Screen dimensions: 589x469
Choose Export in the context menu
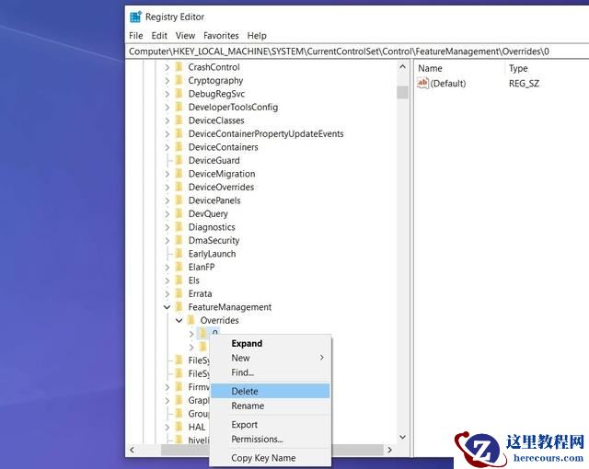270,424
